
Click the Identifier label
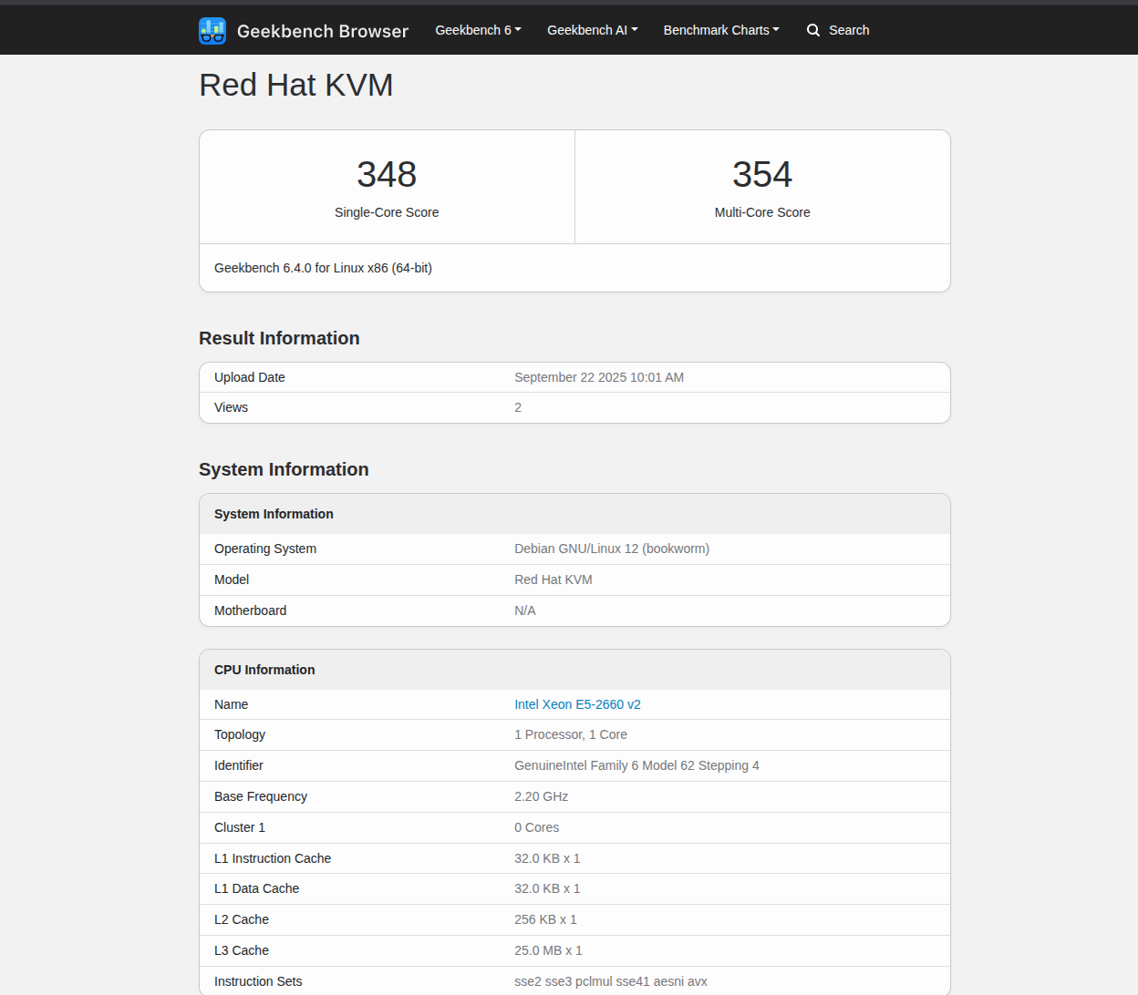pos(239,765)
